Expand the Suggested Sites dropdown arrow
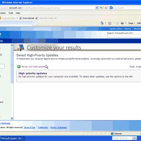This screenshot has height=141, width=141. (17, 18)
